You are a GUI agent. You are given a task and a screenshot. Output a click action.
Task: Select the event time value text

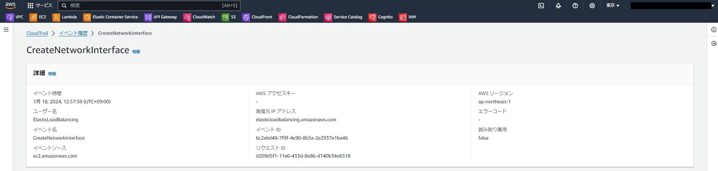coord(72,102)
